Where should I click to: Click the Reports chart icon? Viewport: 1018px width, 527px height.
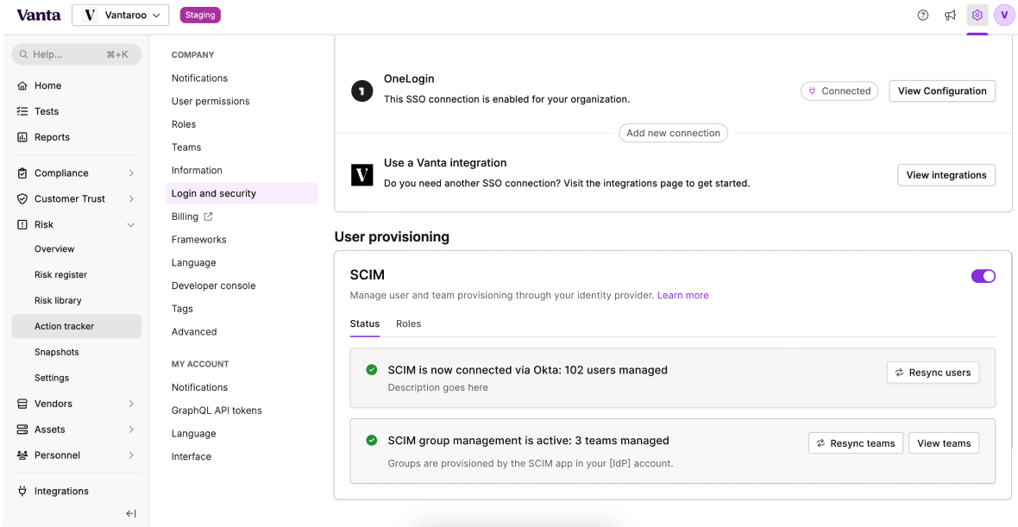(22, 138)
